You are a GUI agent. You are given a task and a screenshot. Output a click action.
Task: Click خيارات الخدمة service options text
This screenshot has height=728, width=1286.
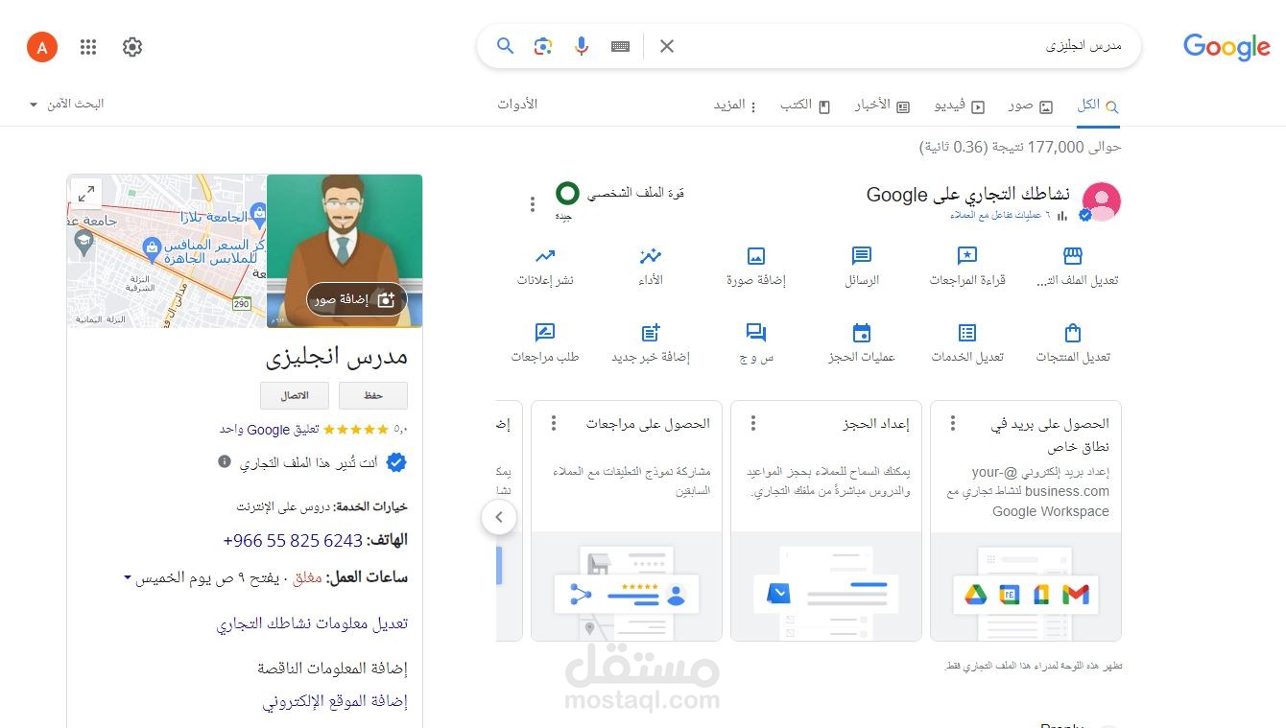321,506
